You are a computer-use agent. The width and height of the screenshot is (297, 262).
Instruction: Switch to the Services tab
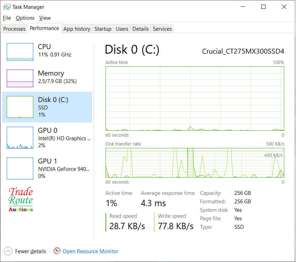point(162,29)
